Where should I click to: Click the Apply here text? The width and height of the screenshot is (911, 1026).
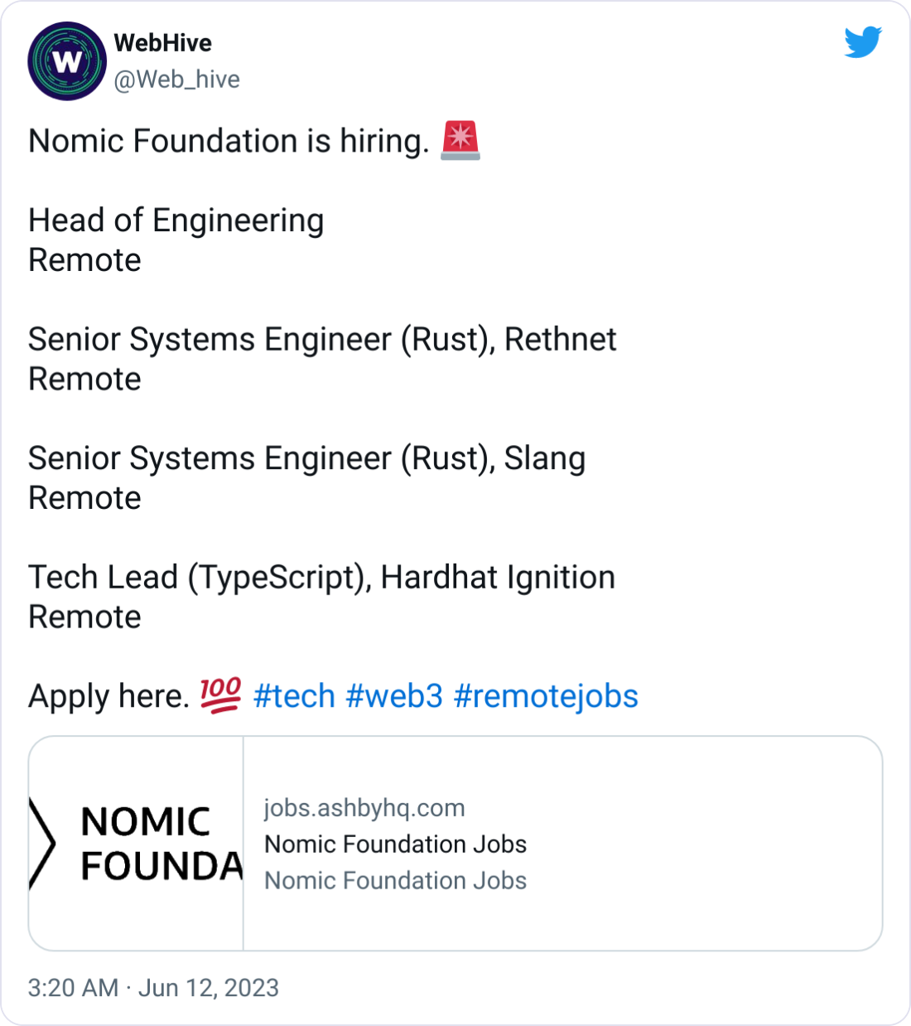[x=108, y=696]
